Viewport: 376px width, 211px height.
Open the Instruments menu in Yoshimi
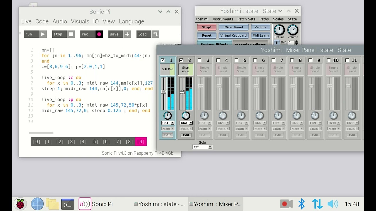tap(223, 19)
